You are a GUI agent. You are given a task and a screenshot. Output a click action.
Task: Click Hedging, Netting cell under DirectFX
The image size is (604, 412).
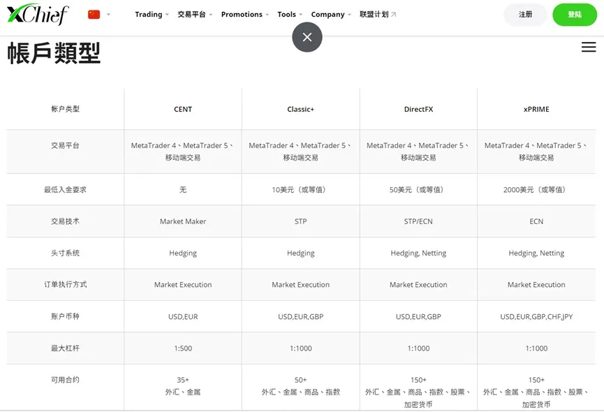[x=418, y=253]
